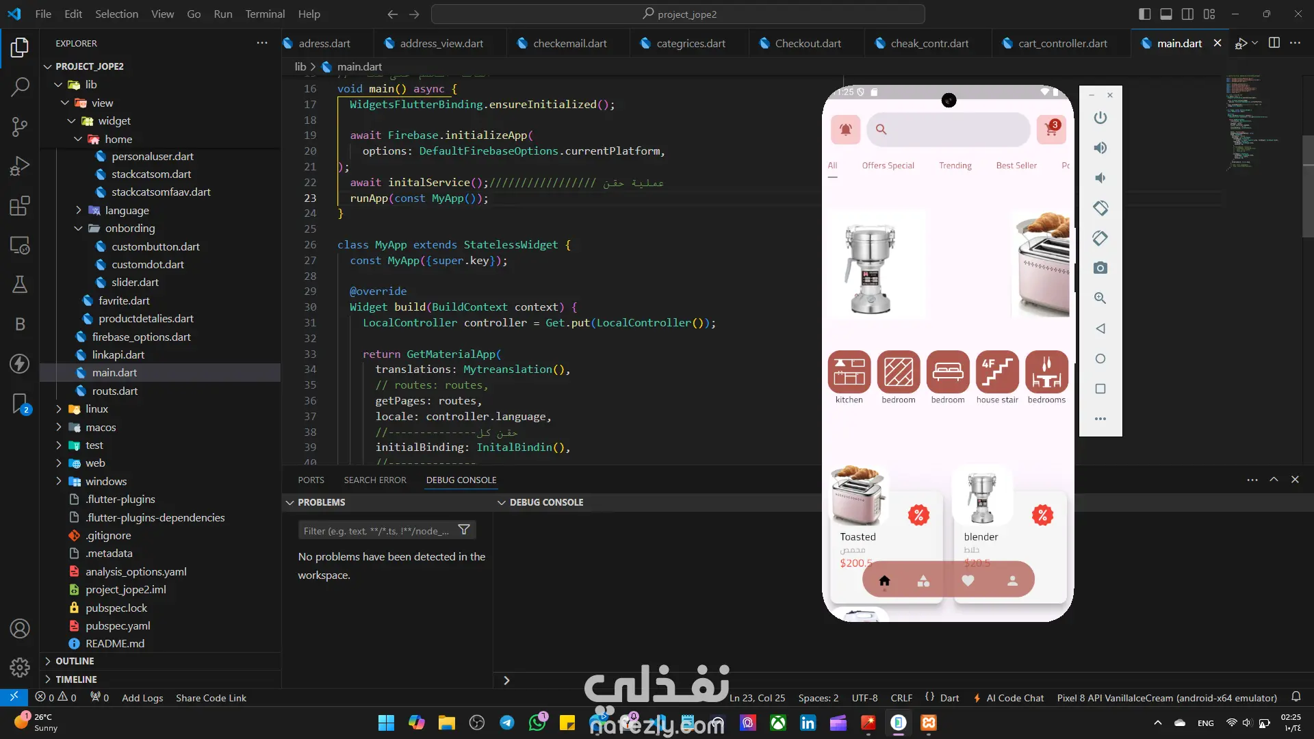Click the Telegram icon in taskbar

point(507,723)
